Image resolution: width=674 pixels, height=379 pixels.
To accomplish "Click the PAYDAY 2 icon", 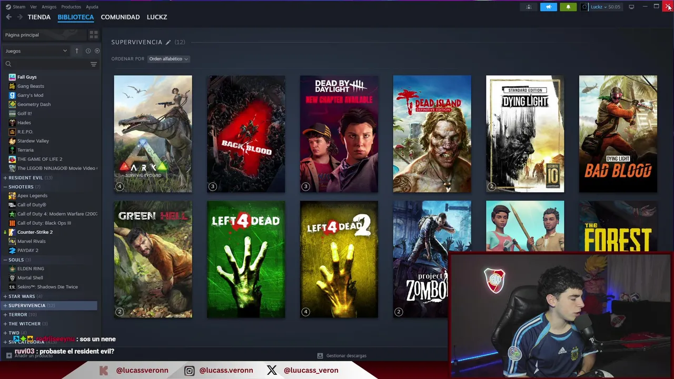I will pyautogui.click(x=12, y=251).
